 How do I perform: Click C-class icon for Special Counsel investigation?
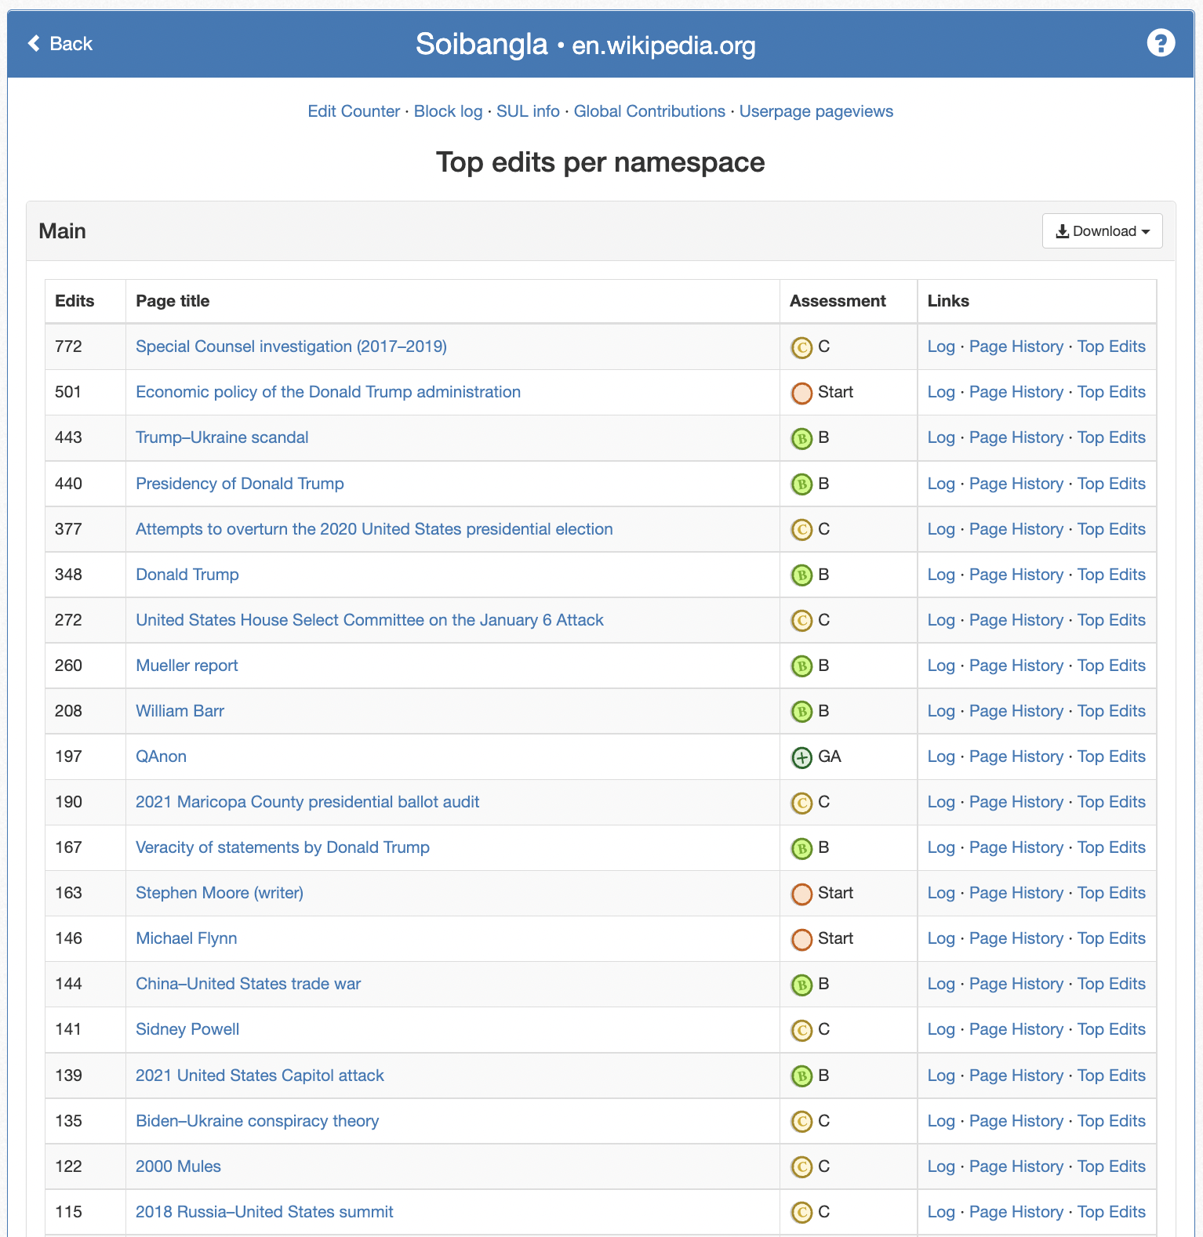801,347
